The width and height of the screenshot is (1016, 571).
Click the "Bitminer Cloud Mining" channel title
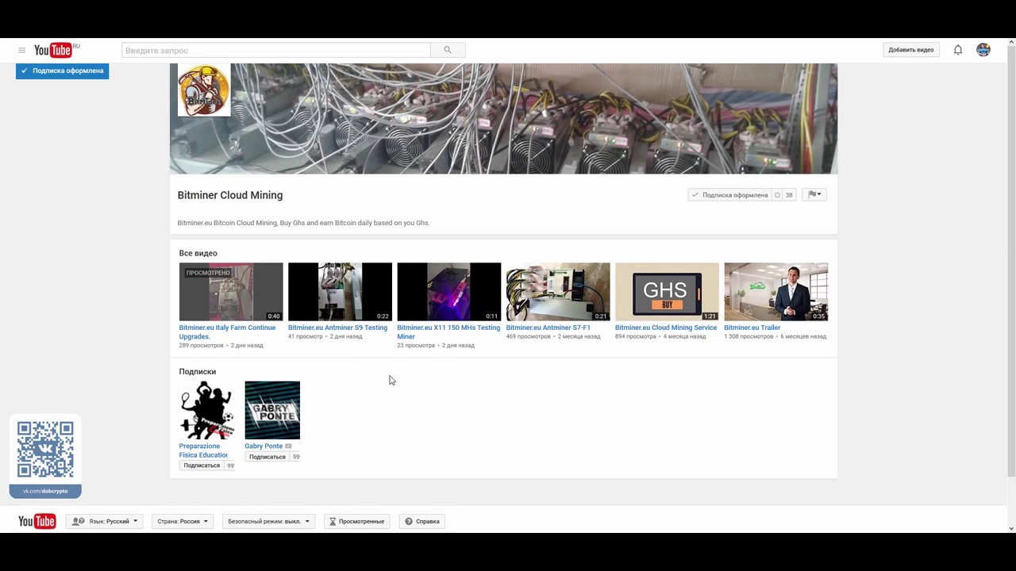(230, 195)
